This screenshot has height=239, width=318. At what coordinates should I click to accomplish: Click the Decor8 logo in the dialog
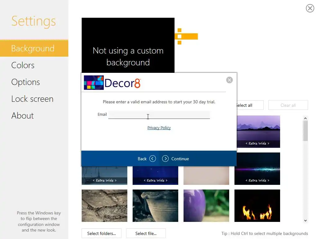[112, 83]
